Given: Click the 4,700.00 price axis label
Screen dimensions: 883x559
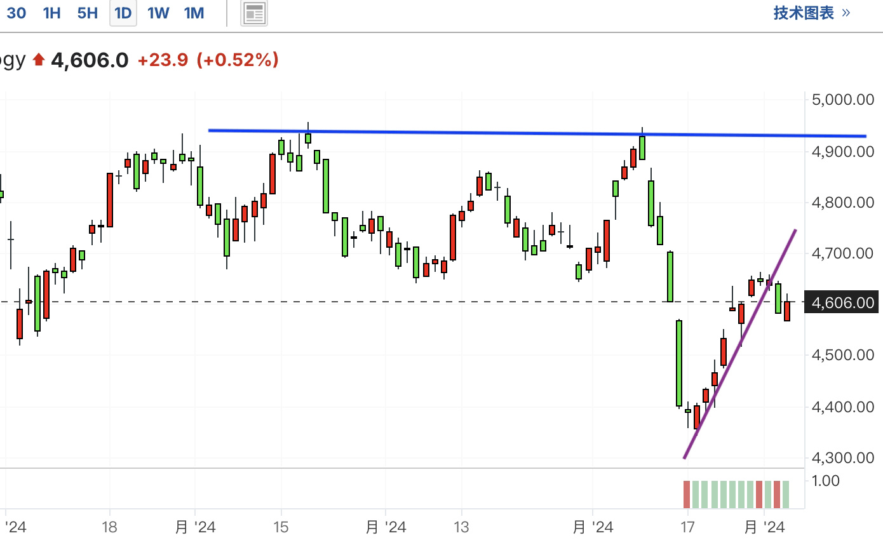Looking at the screenshot, I should 843,253.
